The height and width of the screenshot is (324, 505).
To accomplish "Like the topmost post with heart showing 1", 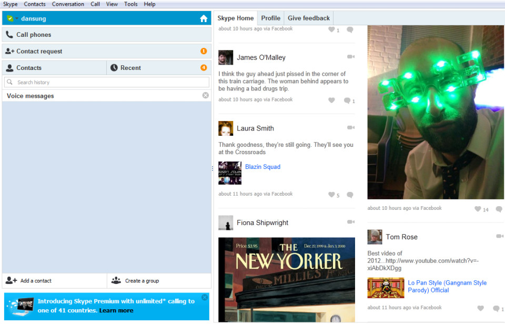I will pyautogui.click(x=331, y=29).
